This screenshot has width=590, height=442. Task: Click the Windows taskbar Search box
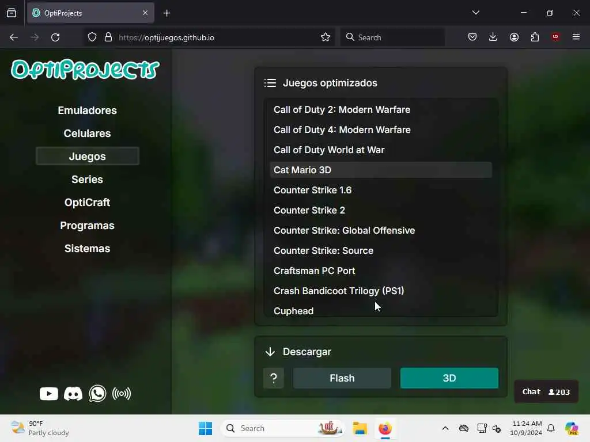point(283,428)
